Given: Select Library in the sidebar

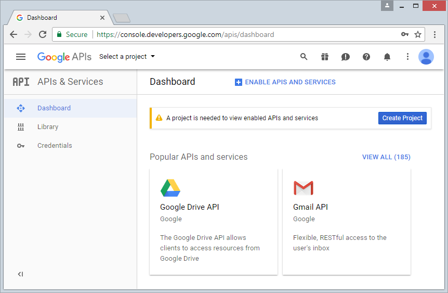Looking at the screenshot, I should pyautogui.click(x=48, y=127).
